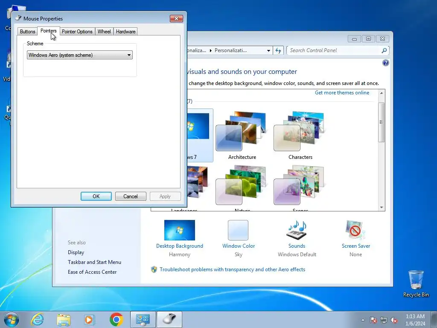
Task: Open Windows Explorer from taskbar
Action: 64,319
